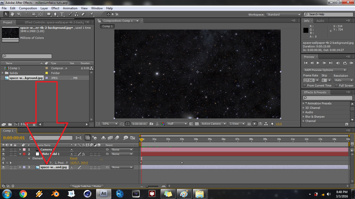Select the Eraser tool
The width and height of the screenshot is (355, 199).
click(83, 14)
